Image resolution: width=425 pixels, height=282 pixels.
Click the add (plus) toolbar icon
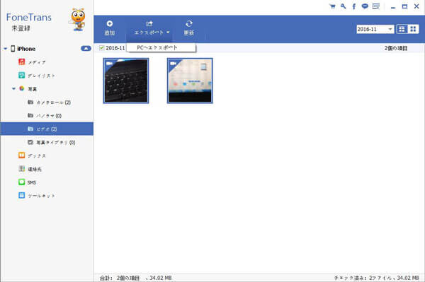point(110,24)
